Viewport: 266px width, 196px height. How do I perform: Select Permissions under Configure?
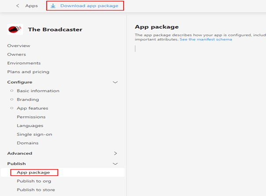[x=31, y=117]
